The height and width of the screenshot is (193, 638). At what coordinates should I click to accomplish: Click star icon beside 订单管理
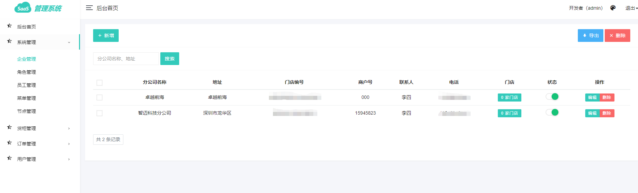[9, 143]
